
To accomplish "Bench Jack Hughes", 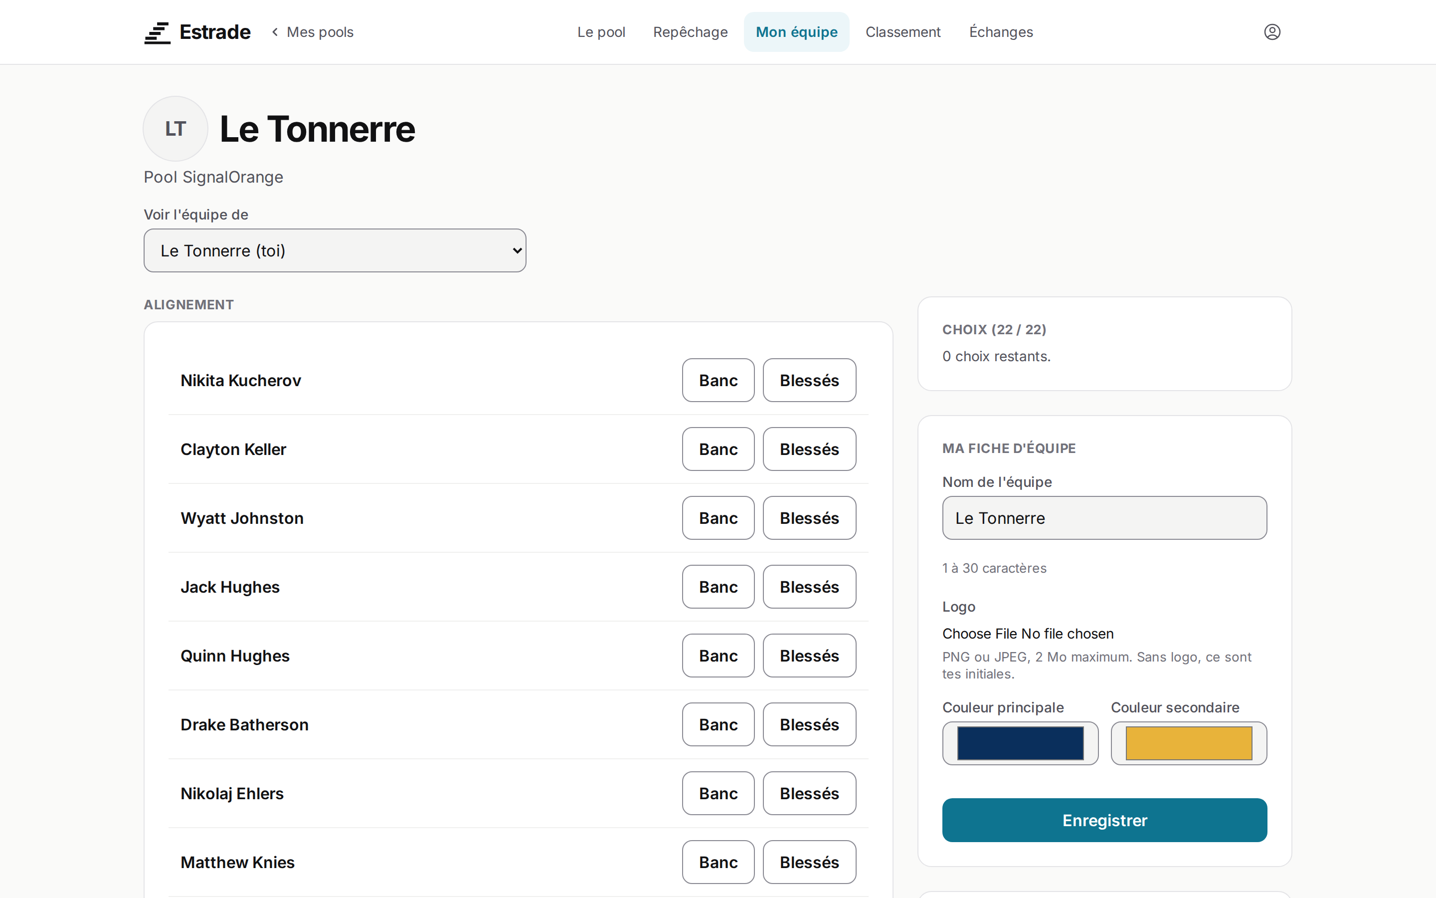I will pos(718,587).
